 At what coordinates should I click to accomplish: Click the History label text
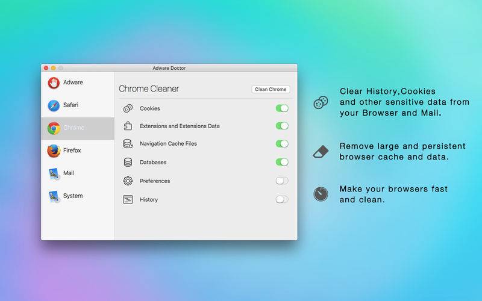[149, 200]
